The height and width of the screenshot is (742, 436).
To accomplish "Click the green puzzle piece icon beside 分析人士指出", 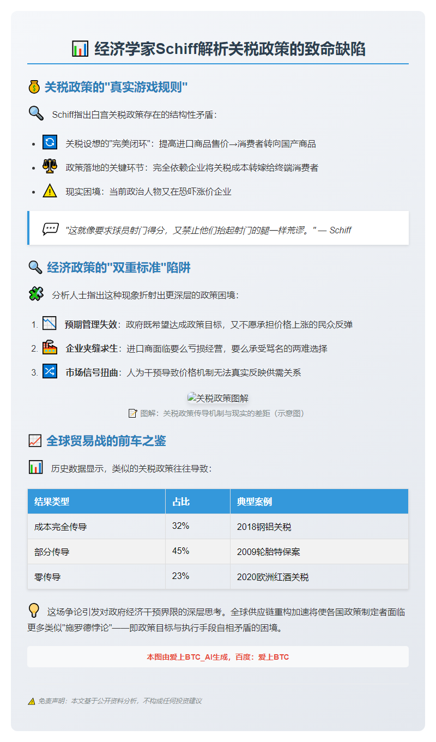I will click(36, 294).
